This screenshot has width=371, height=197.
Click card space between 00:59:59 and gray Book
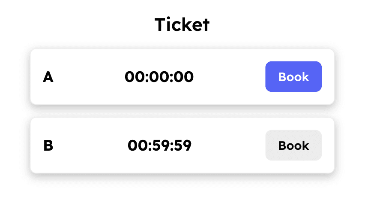228,145
